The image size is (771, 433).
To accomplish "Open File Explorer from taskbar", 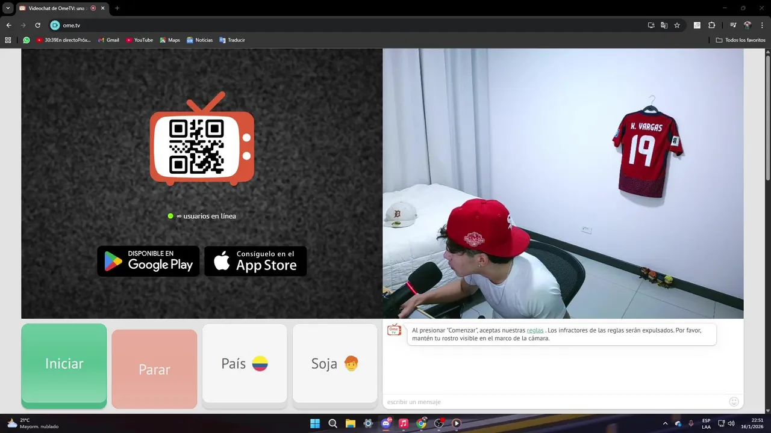I will [351, 423].
